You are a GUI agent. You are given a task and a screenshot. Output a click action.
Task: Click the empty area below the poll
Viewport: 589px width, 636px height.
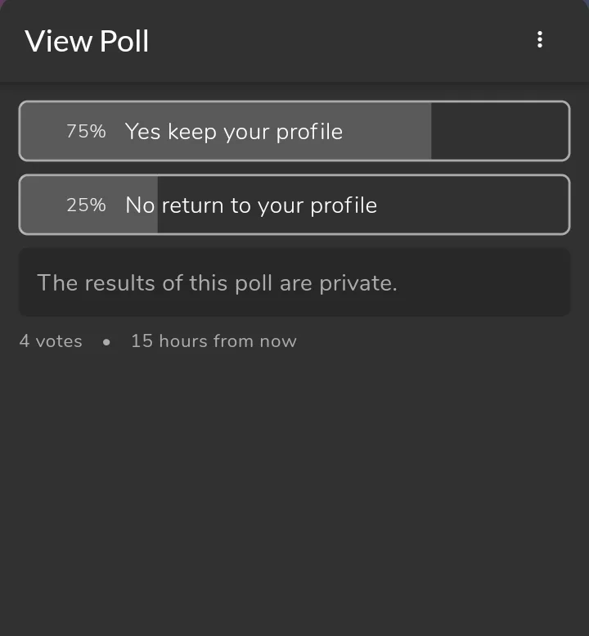[x=294, y=491]
